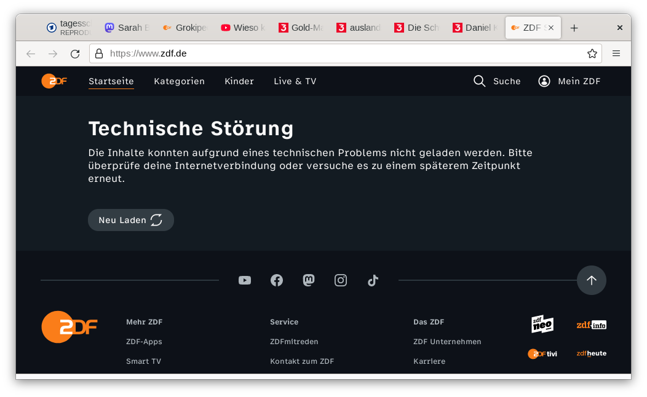
Task: Click the URL address bar field
Action: click(x=344, y=53)
